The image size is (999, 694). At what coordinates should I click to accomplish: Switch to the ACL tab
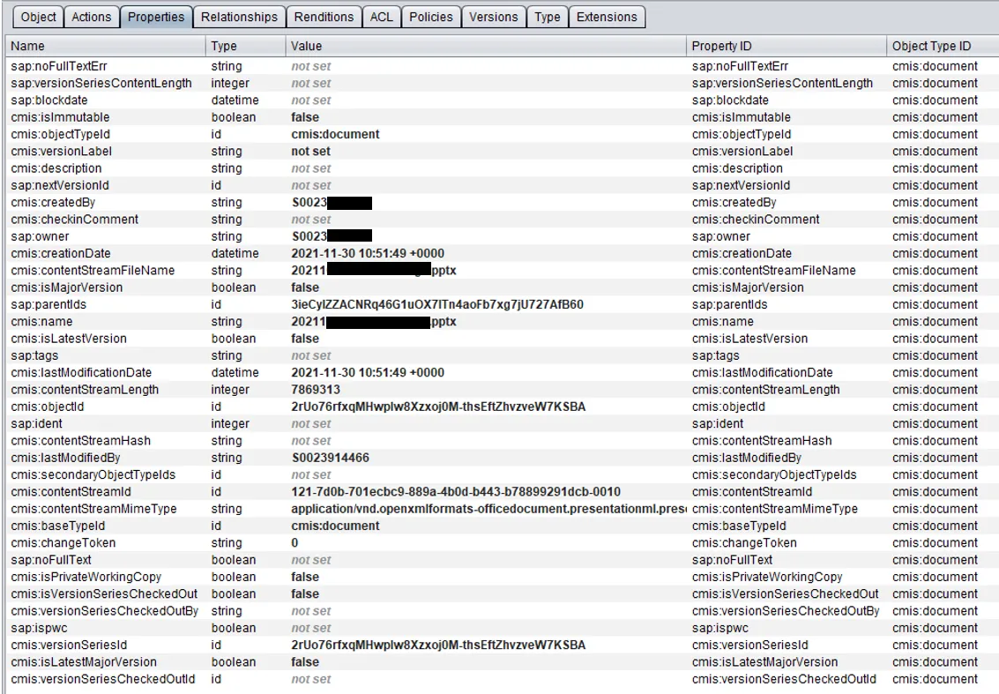click(x=381, y=17)
